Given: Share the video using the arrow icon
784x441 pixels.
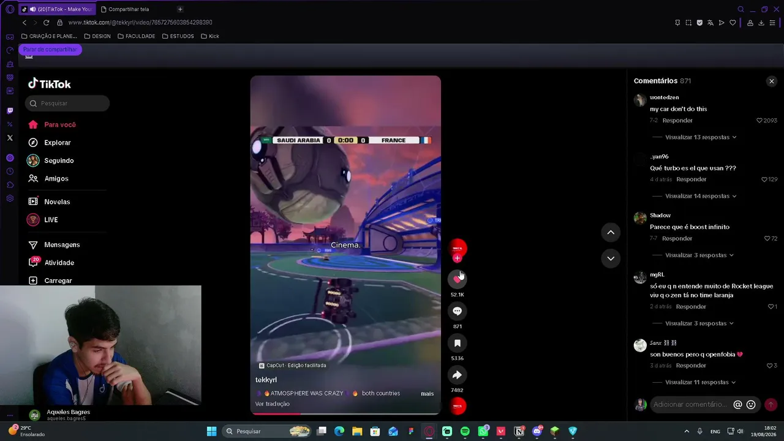Looking at the screenshot, I should pos(457,375).
